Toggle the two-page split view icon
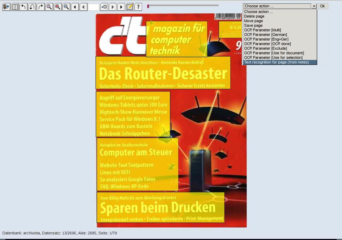The image size is (342, 240). 15,7
